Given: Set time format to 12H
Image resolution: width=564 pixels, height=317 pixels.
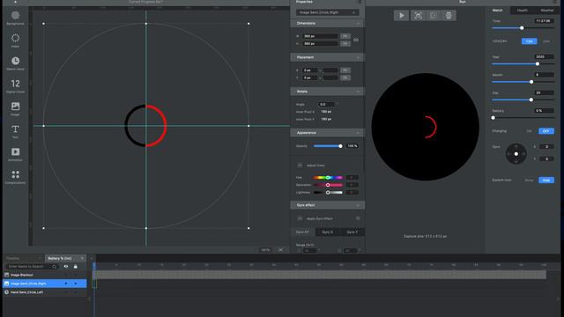Looking at the screenshot, I should coord(529,41).
